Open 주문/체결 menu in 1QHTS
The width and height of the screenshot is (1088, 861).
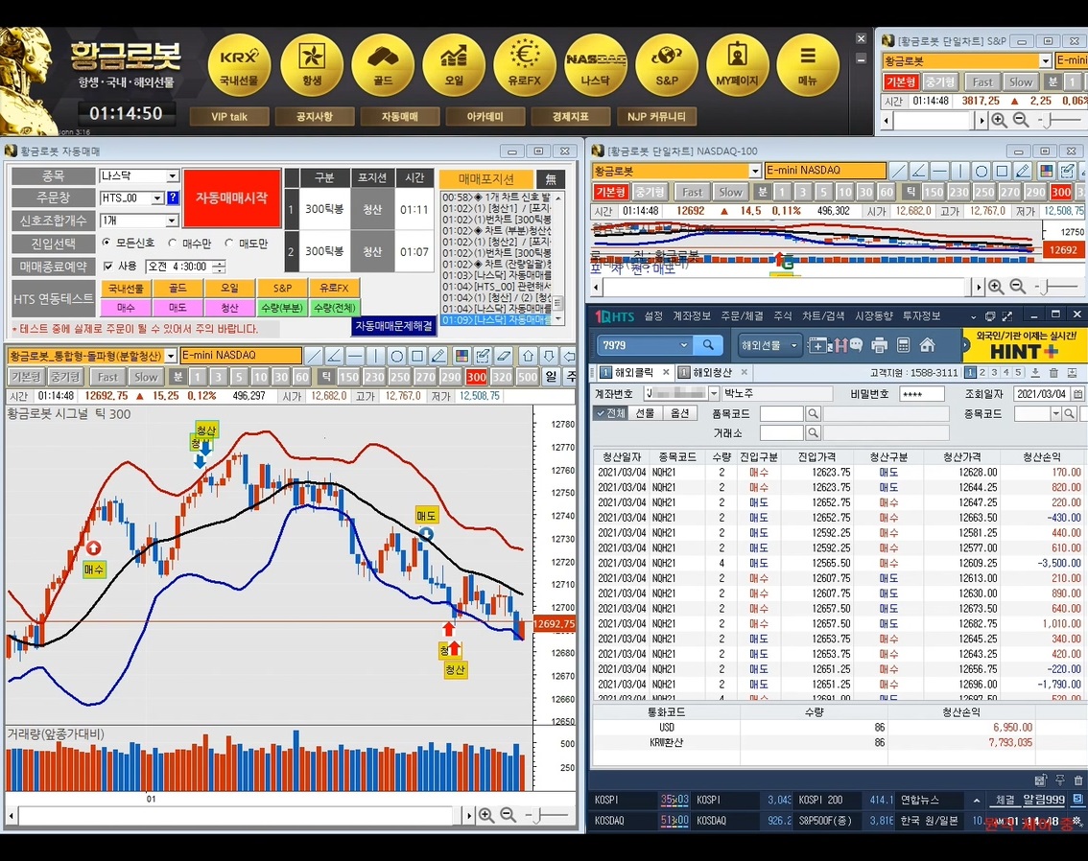pos(742,316)
